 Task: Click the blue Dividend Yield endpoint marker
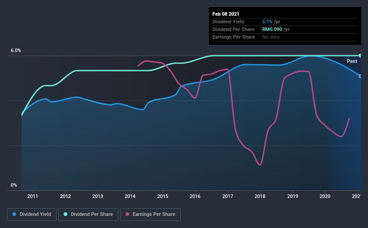coord(360,76)
